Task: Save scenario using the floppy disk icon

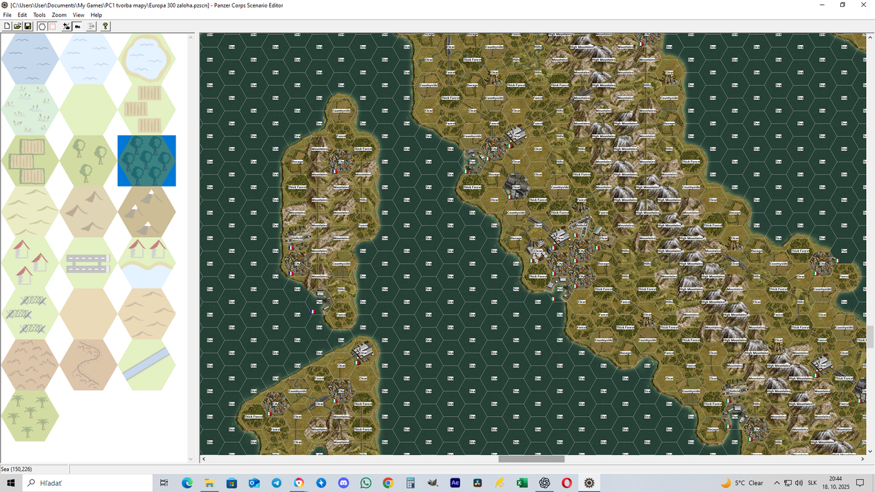Action: coord(28,26)
